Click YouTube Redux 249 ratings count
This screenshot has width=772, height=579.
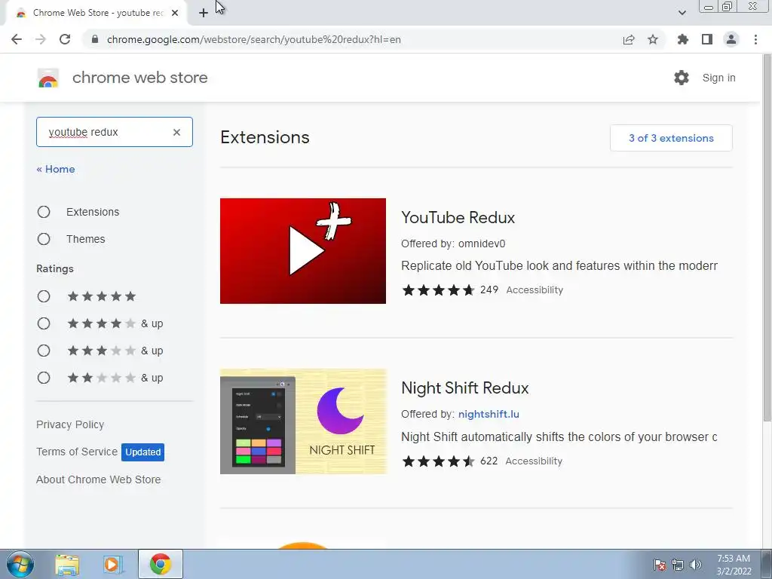pos(489,289)
